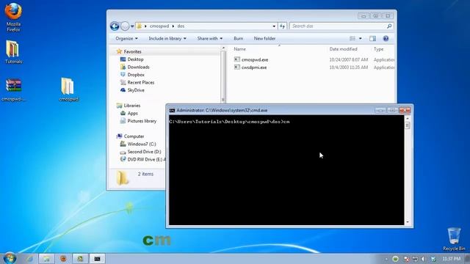Click the cmospwd breadcrumb in address bar

point(159,26)
